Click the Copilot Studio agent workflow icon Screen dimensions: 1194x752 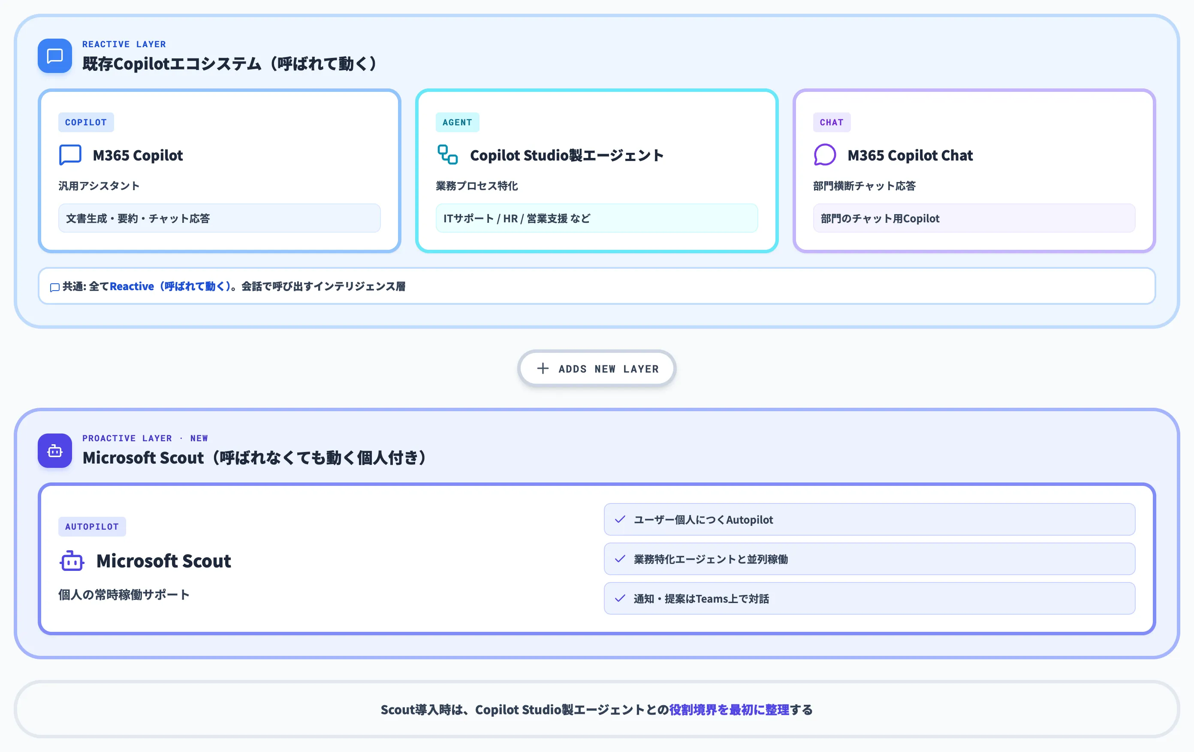click(447, 155)
